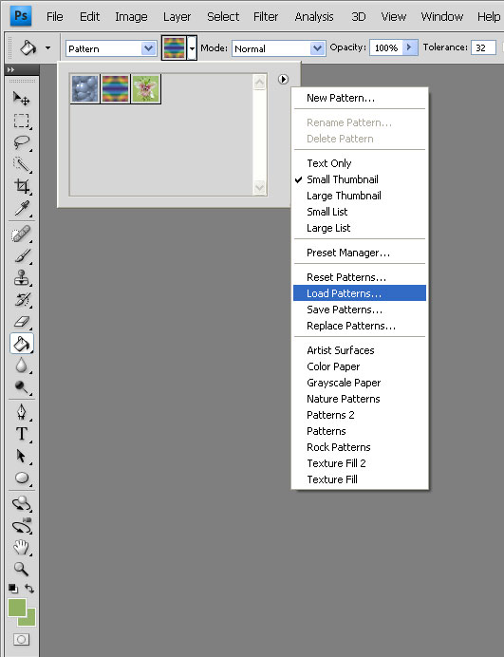The image size is (504, 657).
Task: Swap foreground and background colors
Action: 29,589
